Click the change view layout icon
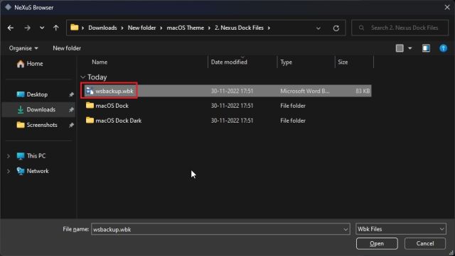Viewport: 455px width, 256px height. pos(400,48)
